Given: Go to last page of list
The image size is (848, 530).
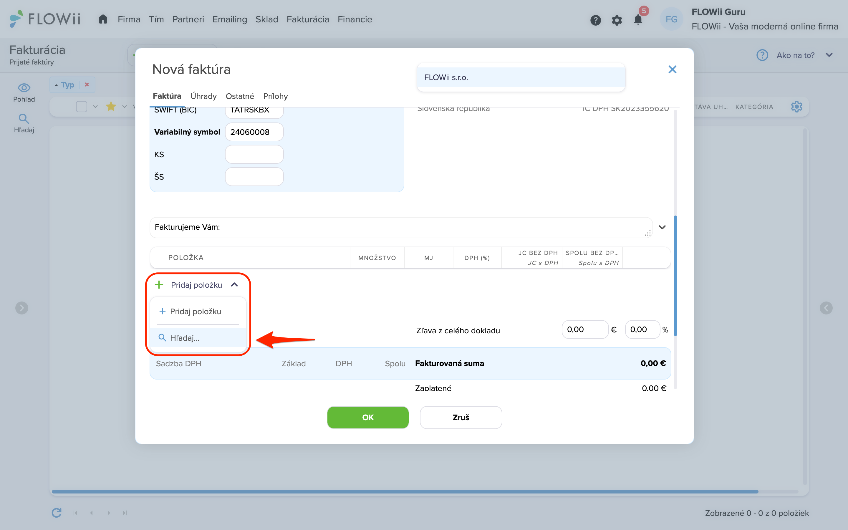Looking at the screenshot, I should pos(125,513).
